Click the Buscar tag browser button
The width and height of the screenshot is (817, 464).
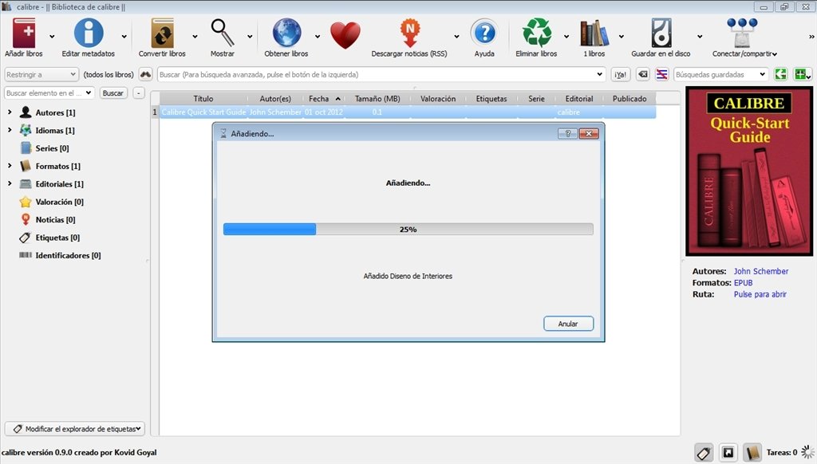click(113, 92)
